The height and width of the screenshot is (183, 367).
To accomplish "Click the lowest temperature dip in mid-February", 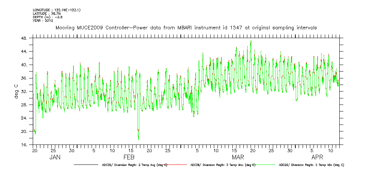I will (139, 138).
